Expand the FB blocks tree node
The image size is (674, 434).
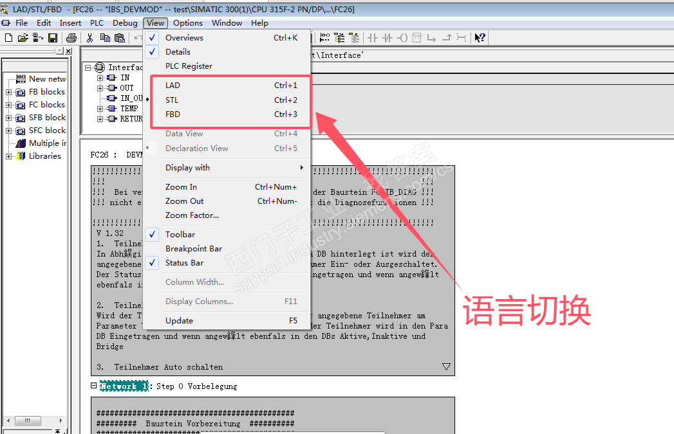tap(8, 93)
